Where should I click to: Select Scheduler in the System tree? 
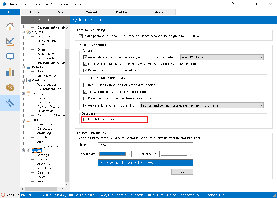(x=44, y=168)
